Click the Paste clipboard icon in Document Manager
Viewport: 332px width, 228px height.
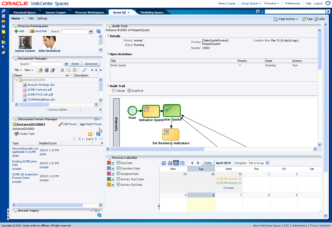coord(75,70)
